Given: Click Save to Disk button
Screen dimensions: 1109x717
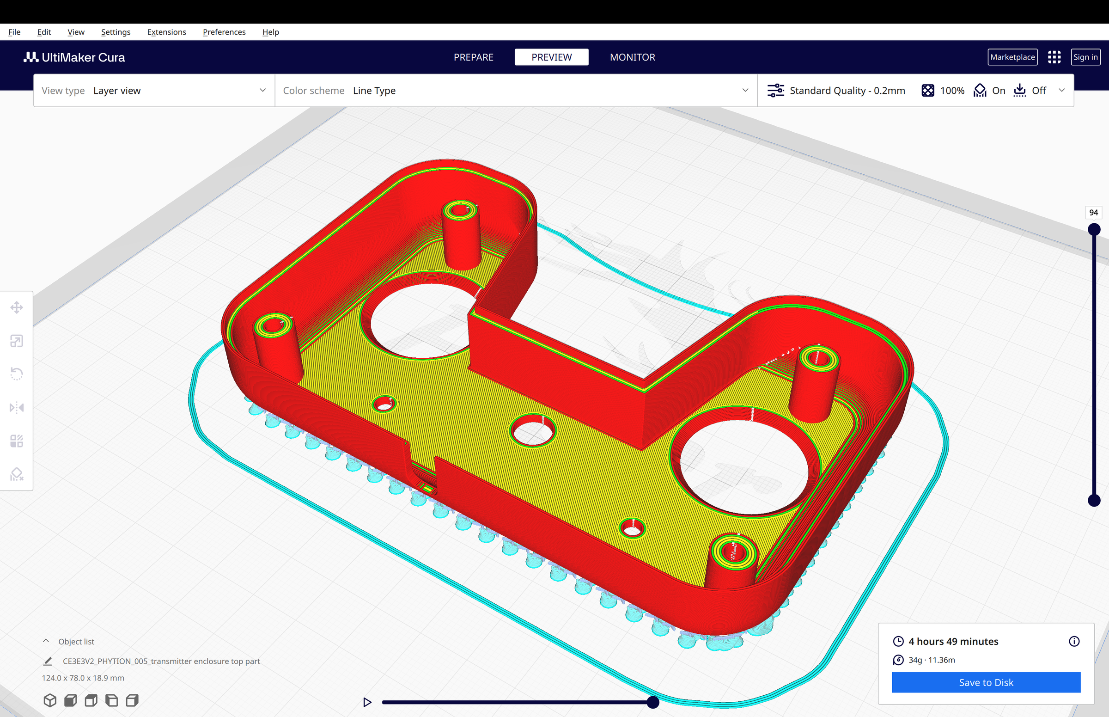Looking at the screenshot, I should point(986,682).
